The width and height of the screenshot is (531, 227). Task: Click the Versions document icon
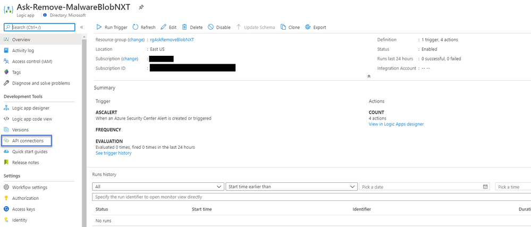point(6,130)
